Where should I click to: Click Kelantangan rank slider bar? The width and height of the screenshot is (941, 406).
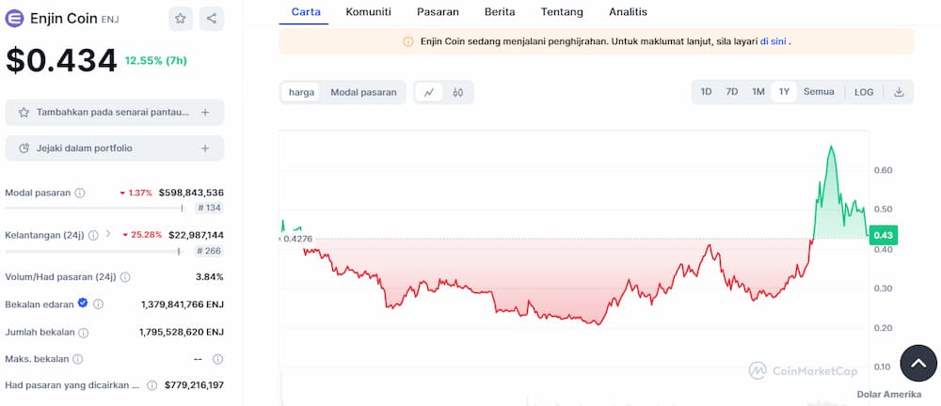[x=93, y=251]
